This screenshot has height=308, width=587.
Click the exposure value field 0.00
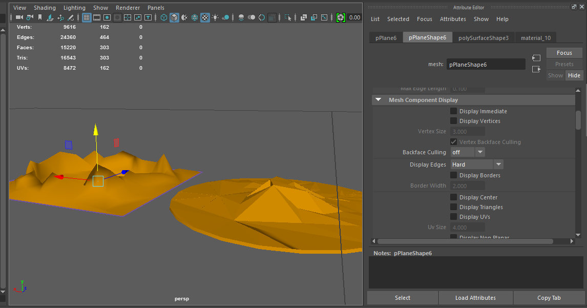point(354,17)
